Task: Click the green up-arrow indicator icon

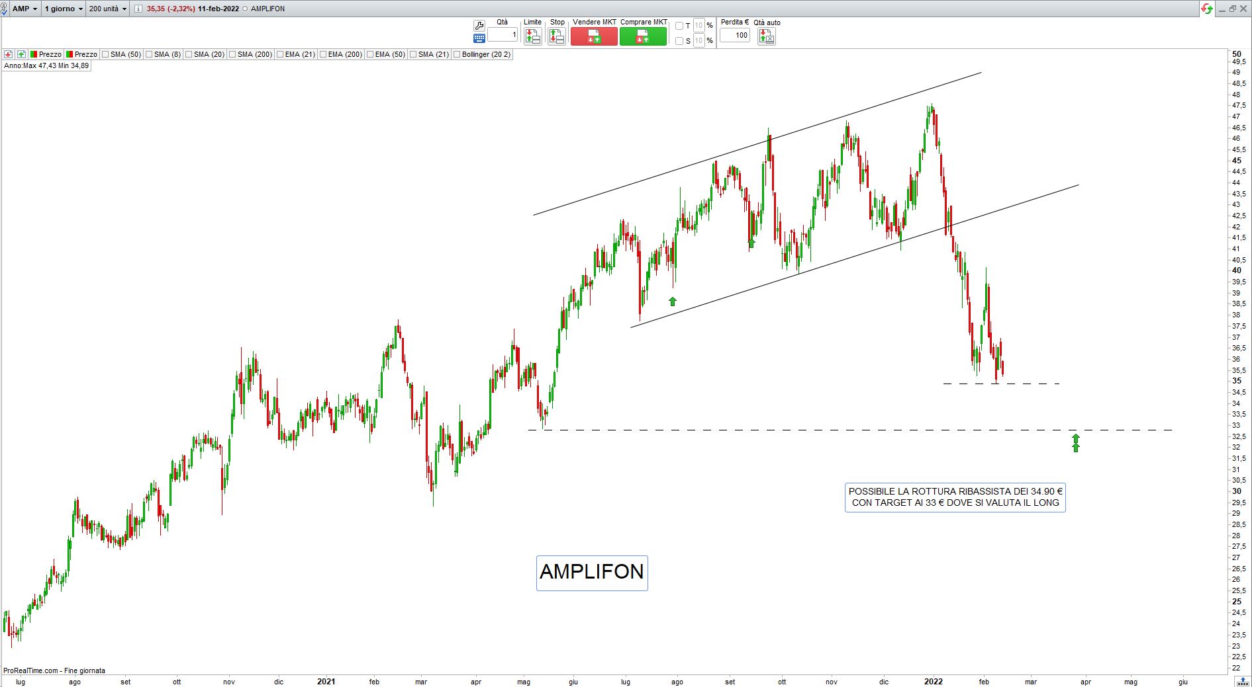Action: point(21,54)
